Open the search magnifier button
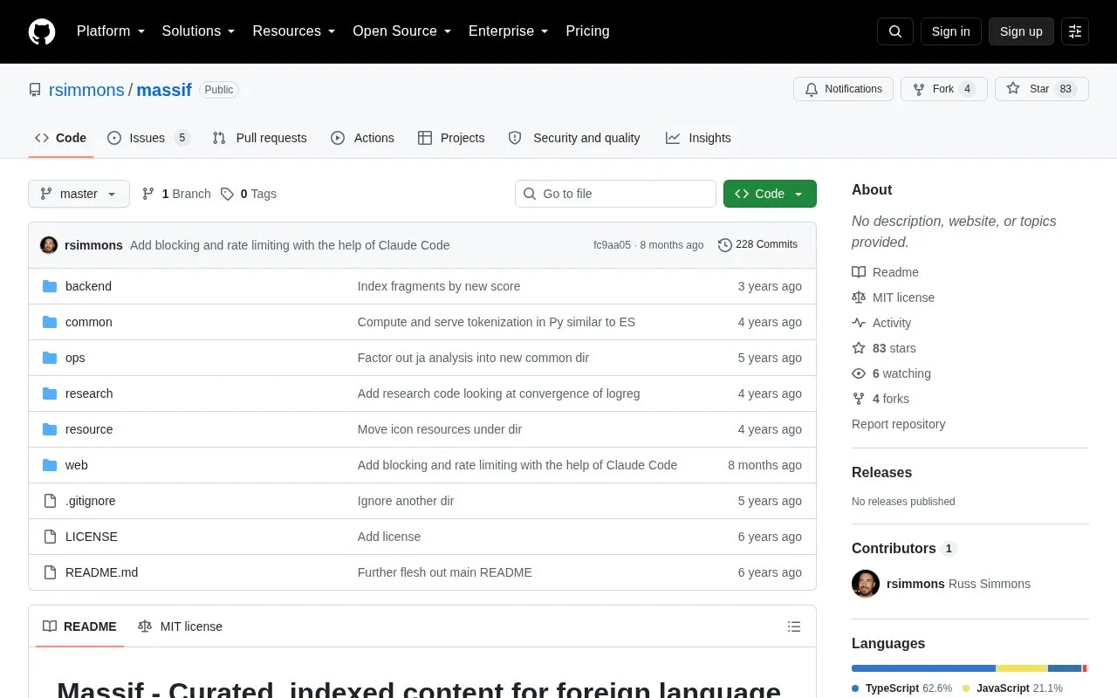The width and height of the screenshot is (1117, 698). click(x=895, y=31)
